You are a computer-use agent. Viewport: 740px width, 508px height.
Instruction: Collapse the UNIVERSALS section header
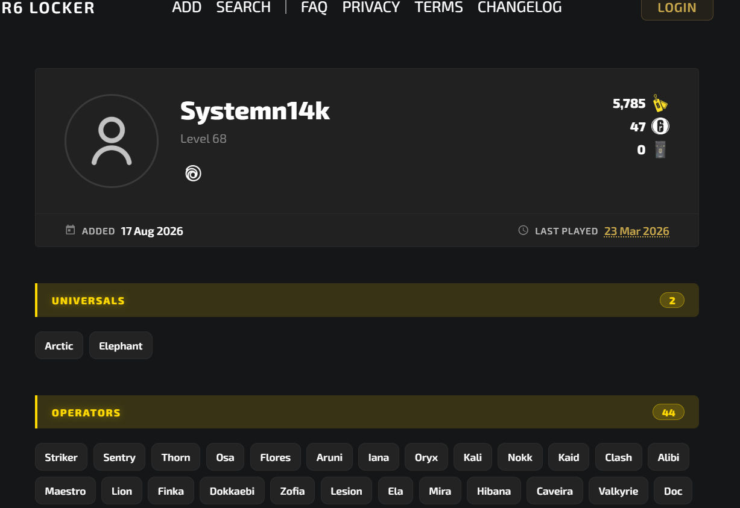tap(367, 300)
